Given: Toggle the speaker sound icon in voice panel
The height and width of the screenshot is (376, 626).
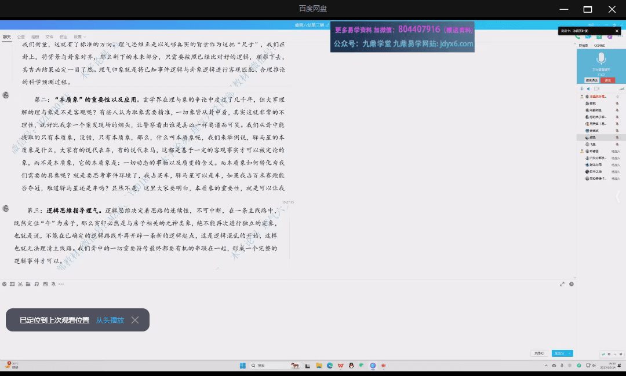Looking at the screenshot, I should tap(588, 89).
